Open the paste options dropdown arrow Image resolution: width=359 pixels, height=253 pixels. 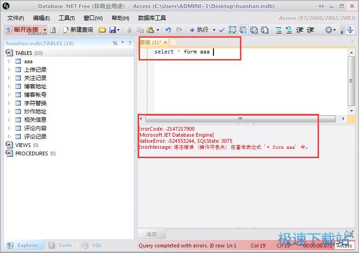pyautogui.click(x=158, y=30)
